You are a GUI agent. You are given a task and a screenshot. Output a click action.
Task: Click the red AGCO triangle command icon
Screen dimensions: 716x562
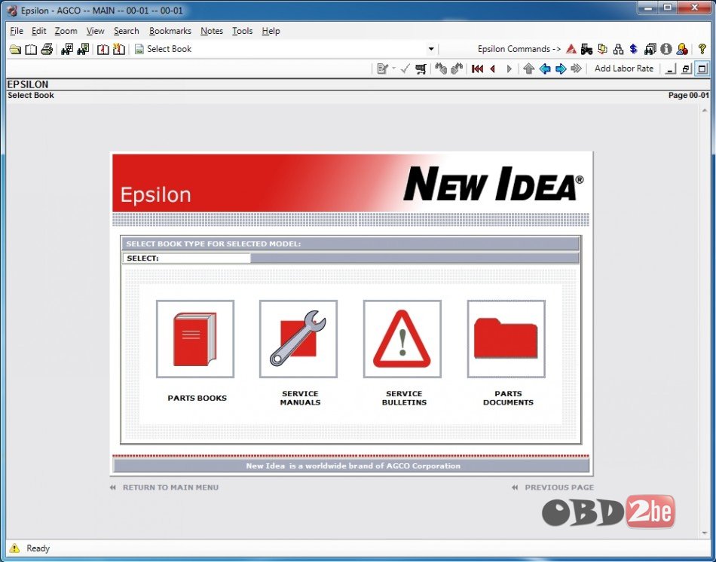571,49
